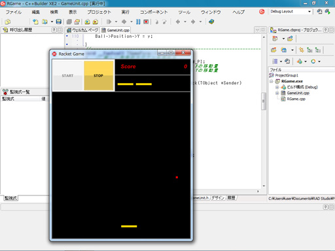Screen dimensions: 335x251
Task: Open the ファイル menu
Action: click(14, 12)
